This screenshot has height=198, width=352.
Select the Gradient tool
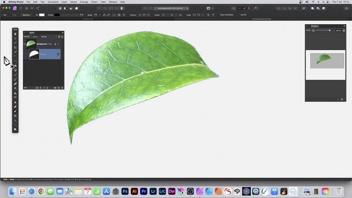tap(15, 70)
